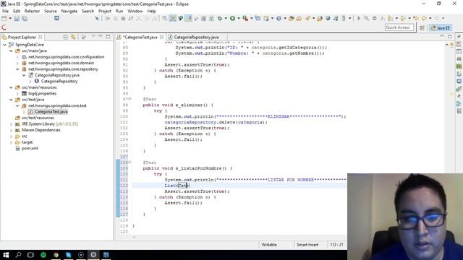This screenshot has width=463, height=260.
Task: Collapse the src/main/resources folder
Action: coord(11,87)
